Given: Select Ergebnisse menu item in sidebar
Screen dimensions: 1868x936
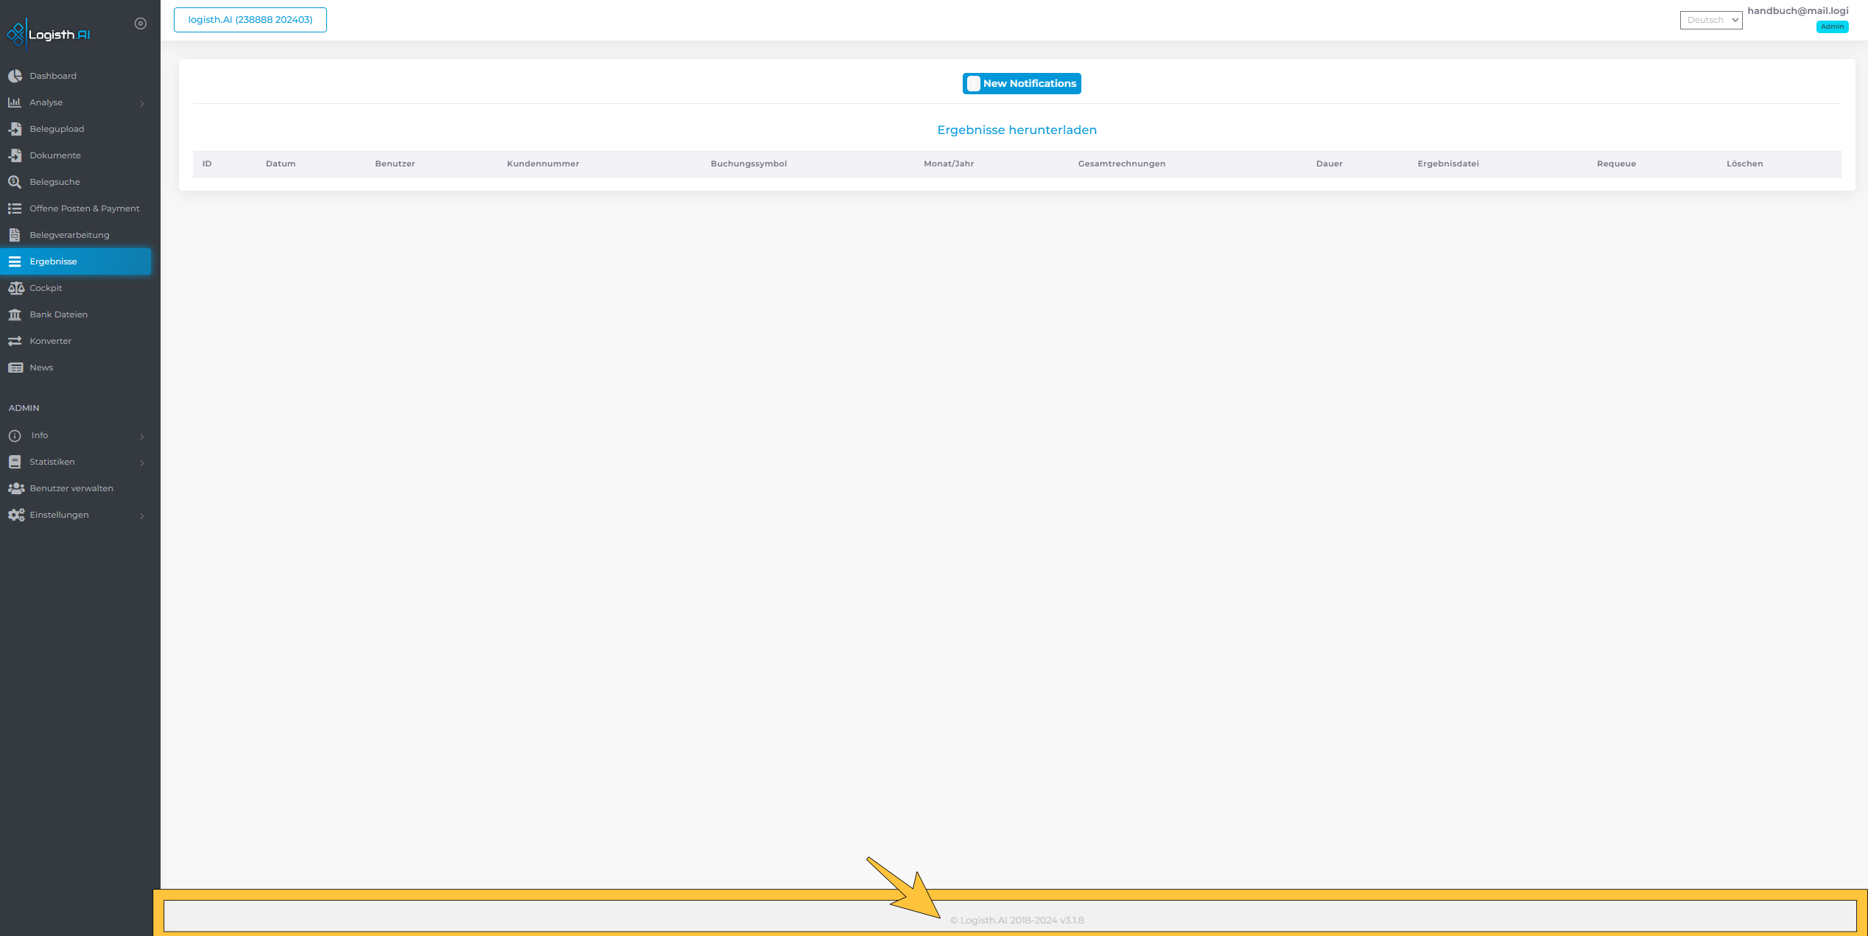Looking at the screenshot, I should tap(77, 260).
